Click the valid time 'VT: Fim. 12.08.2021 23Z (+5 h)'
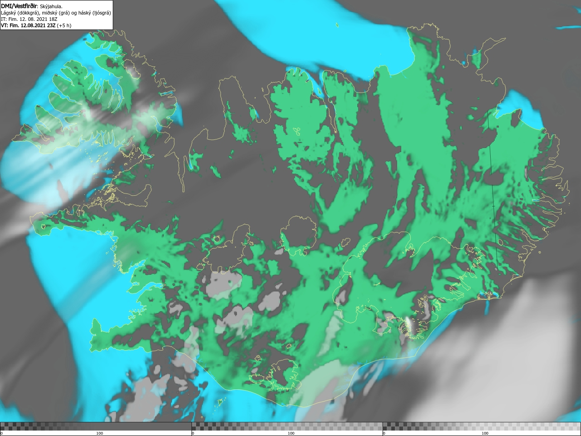The width and height of the screenshot is (581, 436). coord(36,25)
